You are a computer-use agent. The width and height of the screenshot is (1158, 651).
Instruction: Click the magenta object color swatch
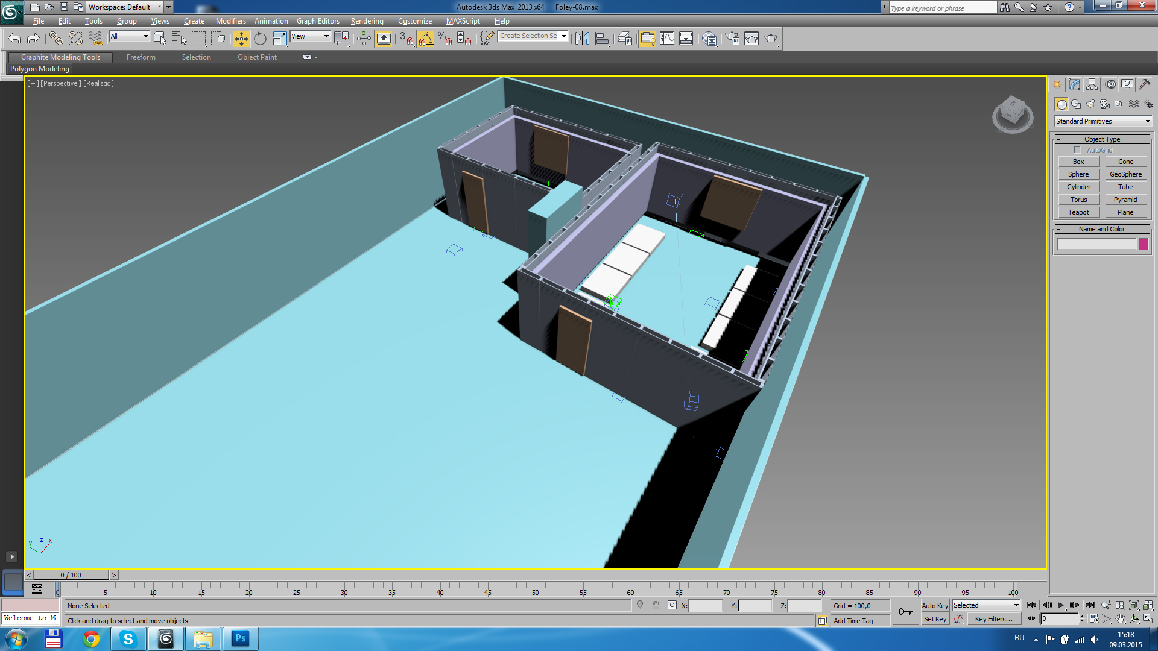click(x=1144, y=244)
